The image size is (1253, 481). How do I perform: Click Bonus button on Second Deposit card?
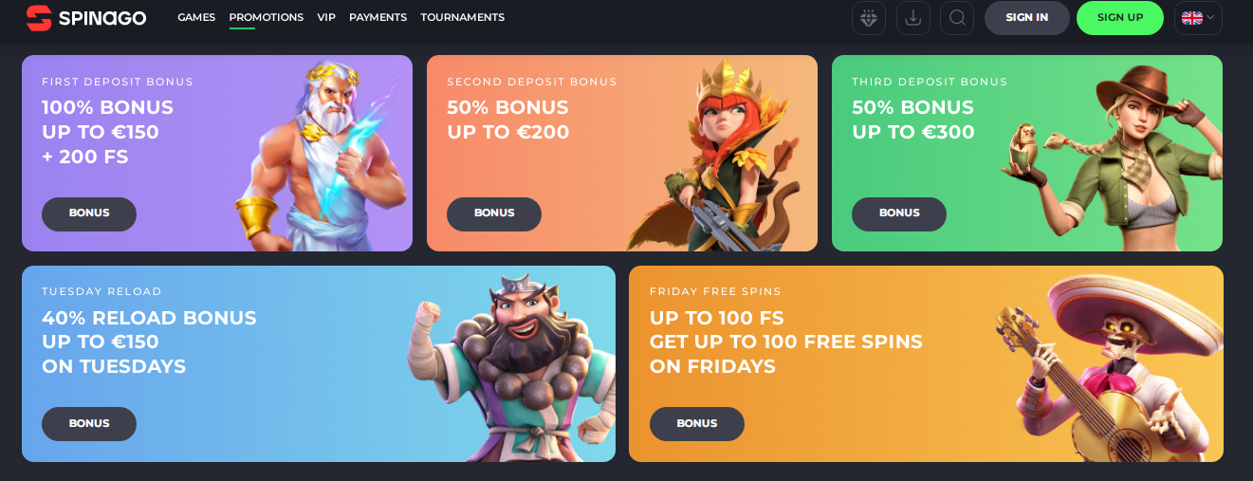494,213
